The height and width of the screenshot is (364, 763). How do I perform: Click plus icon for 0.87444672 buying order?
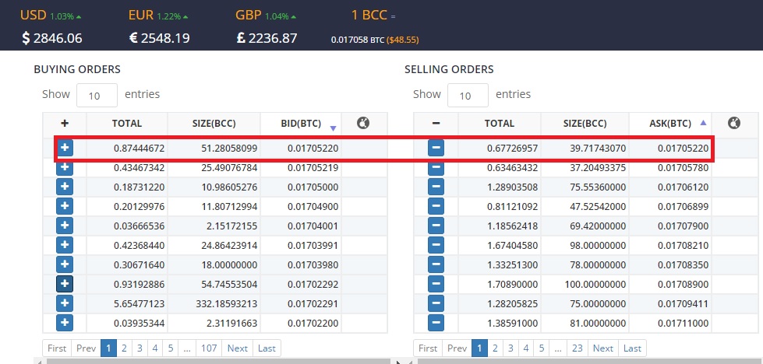coord(65,148)
